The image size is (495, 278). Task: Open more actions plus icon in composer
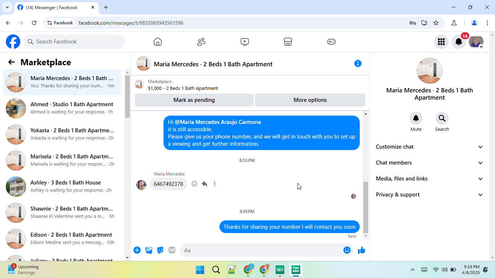(137, 250)
